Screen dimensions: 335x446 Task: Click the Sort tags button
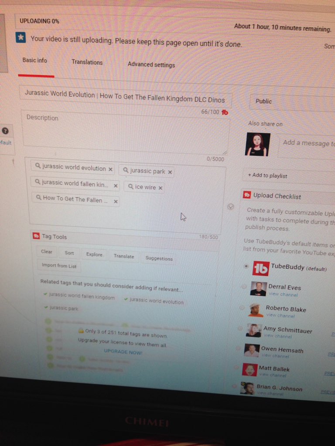pos(69,253)
